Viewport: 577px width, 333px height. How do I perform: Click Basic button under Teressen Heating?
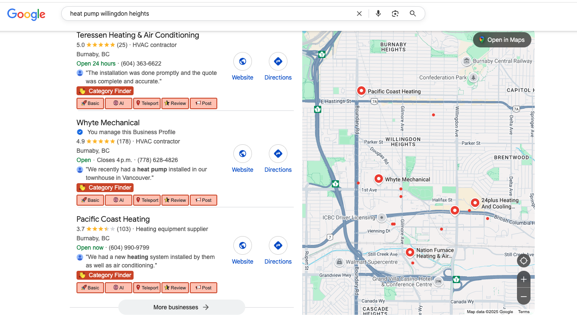pos(90,103)
